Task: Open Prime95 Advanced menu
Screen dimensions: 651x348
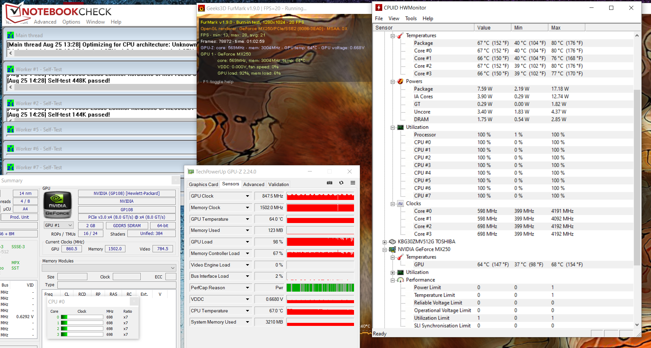Action: tap(45, 22)
